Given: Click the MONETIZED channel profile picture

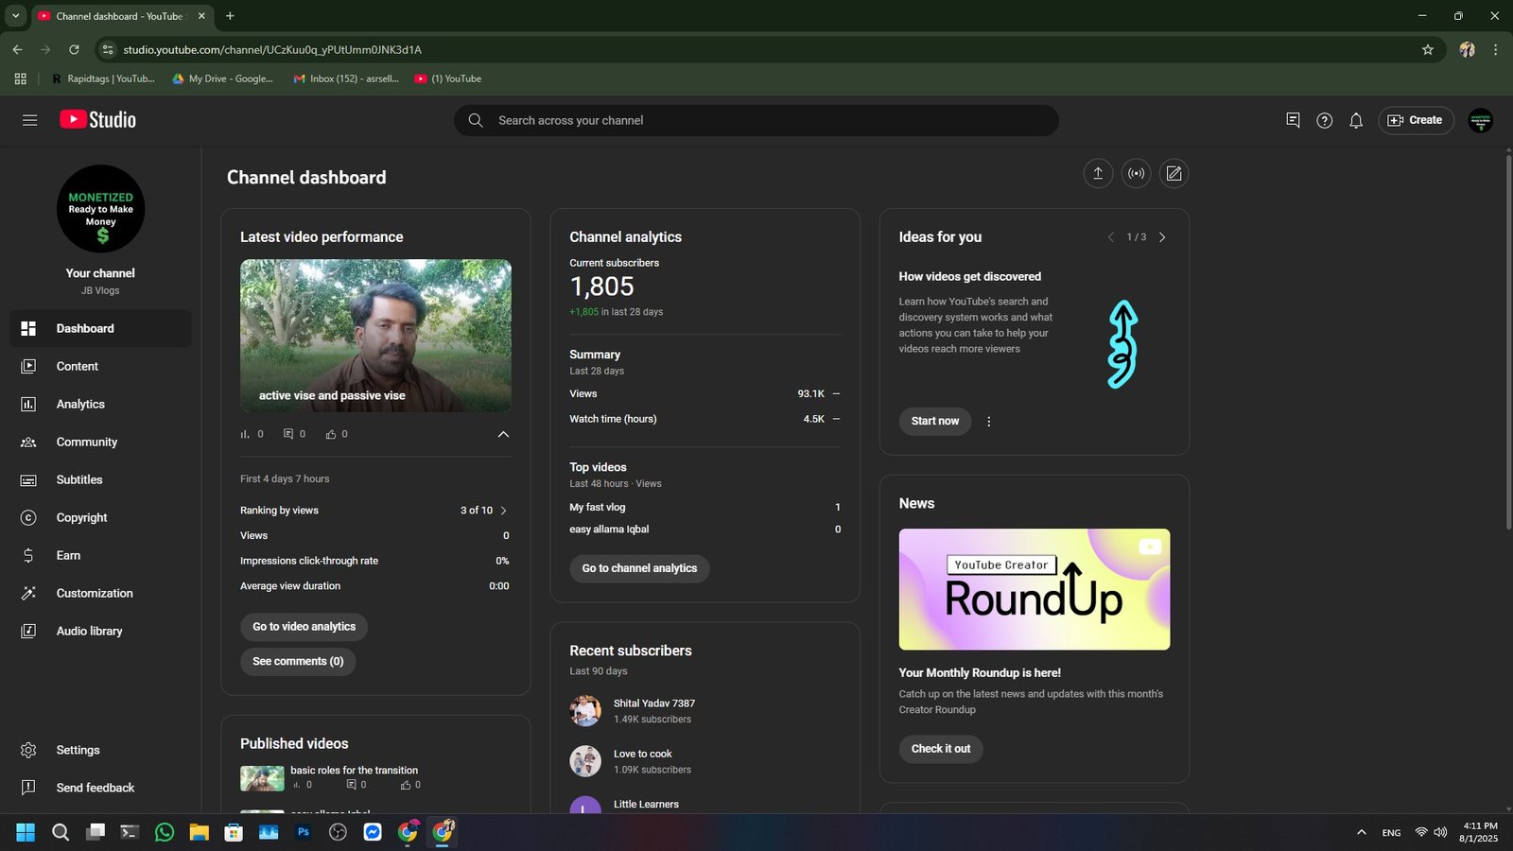Looking at the screenshot, I should click(100, 209).
